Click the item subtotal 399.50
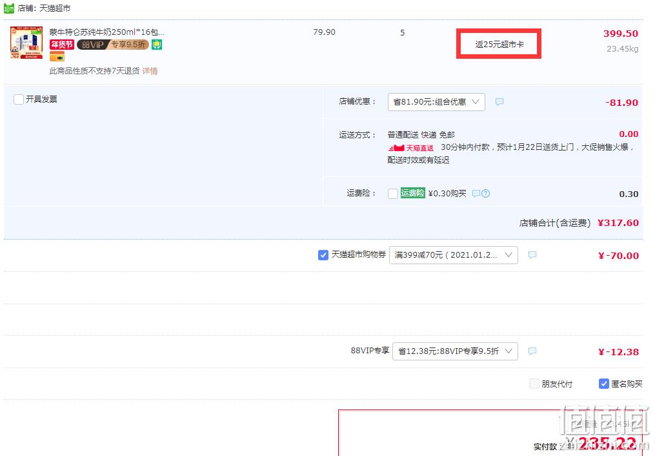The height and width of the screenshot is (456, 655). click(x=620, y=34)
